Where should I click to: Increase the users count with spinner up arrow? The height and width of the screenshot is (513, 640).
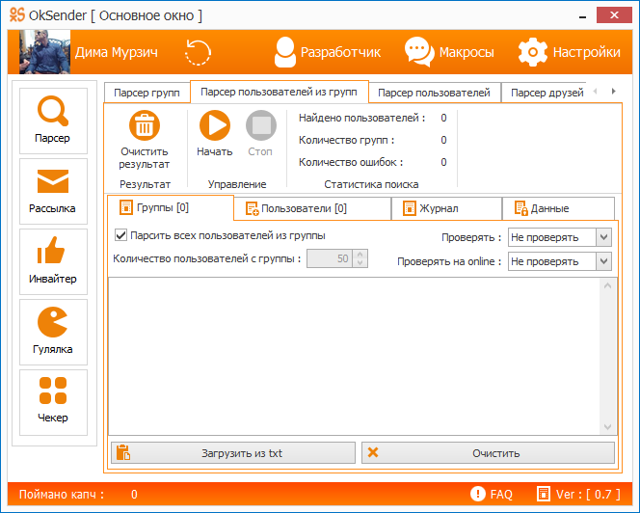[x=360, y=254]
